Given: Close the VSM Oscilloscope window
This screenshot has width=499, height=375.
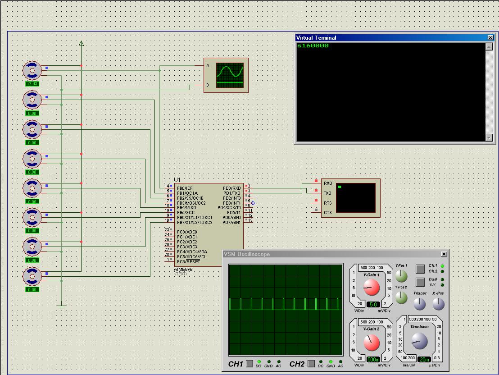Looking at the screenshot, I should [444, 254].
